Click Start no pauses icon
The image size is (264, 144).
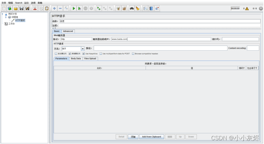79,8
